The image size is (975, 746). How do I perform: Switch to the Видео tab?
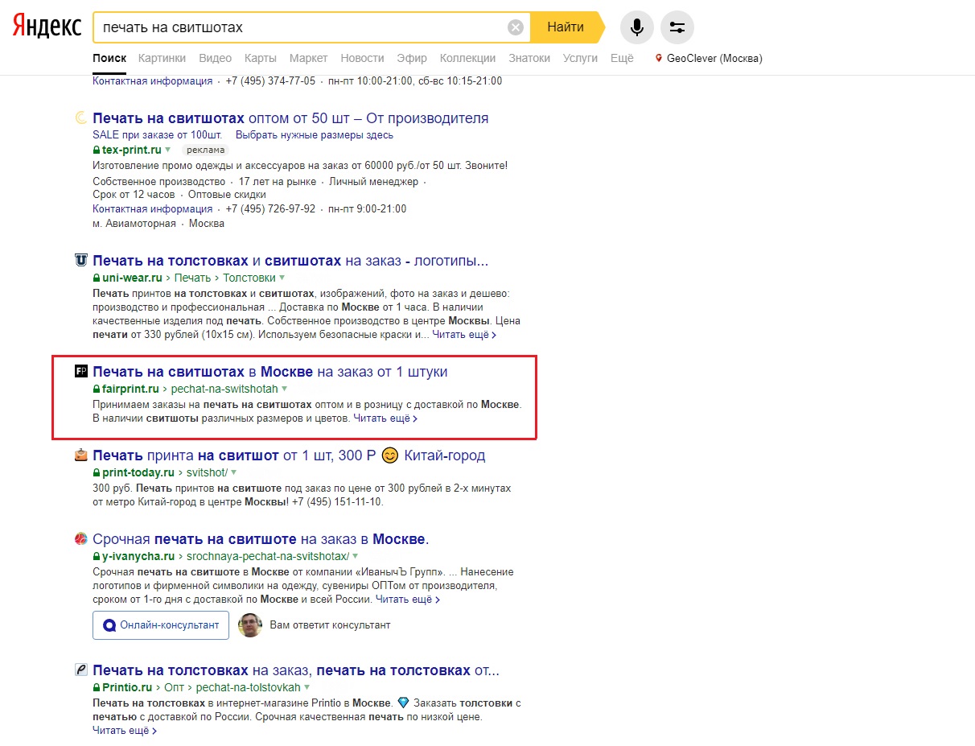(215, 58)
